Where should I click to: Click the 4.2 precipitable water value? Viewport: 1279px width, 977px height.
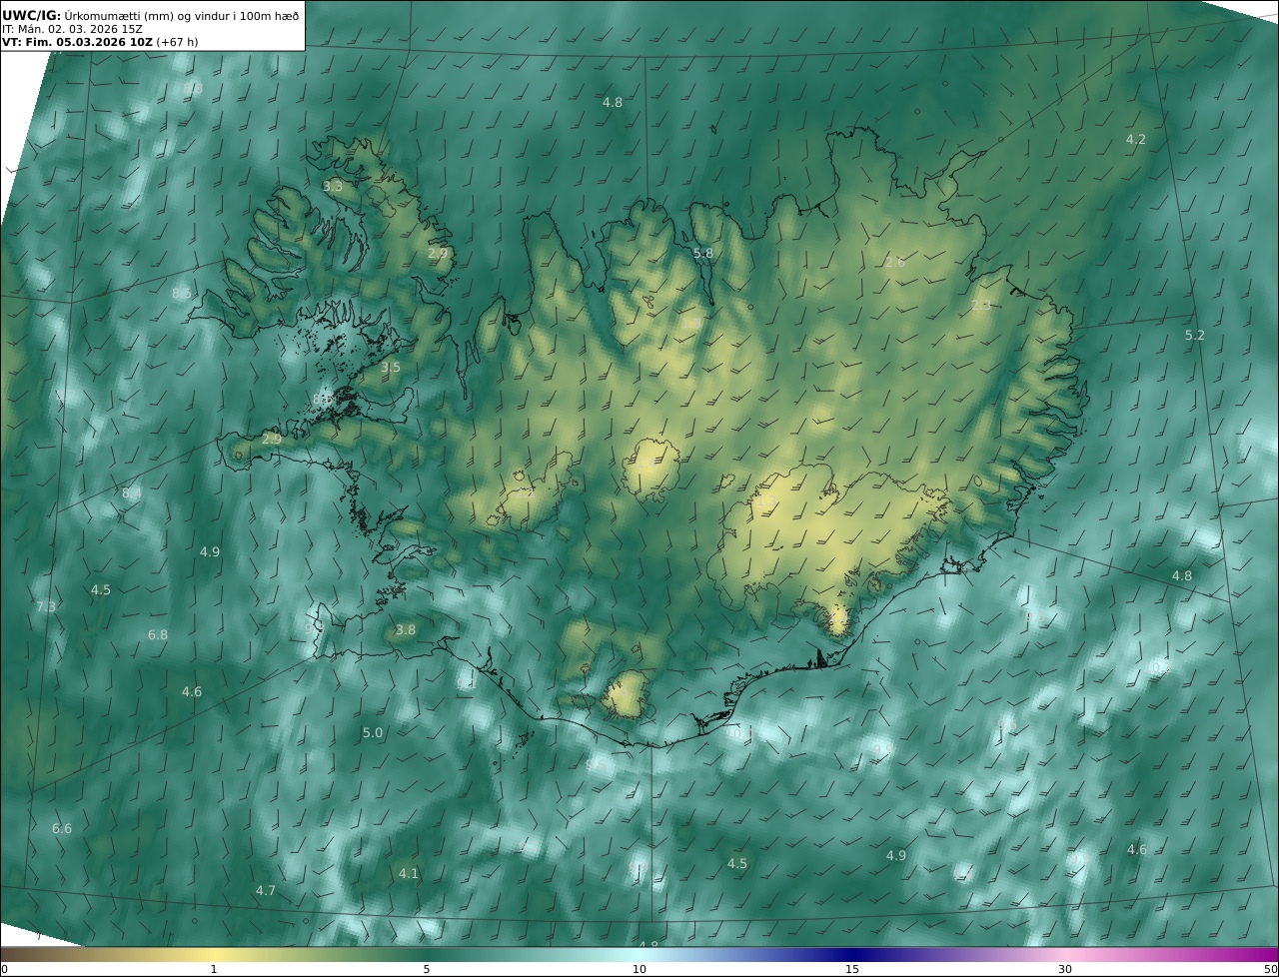[1136, 139]
